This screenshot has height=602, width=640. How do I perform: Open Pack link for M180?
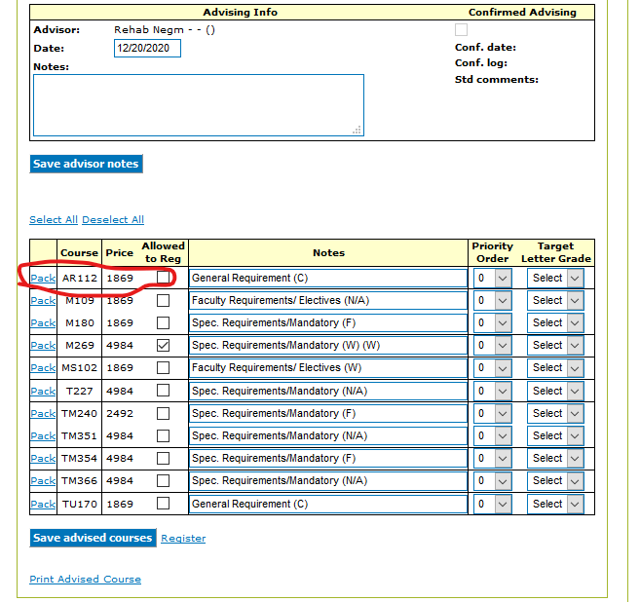[x=43, y=323]
